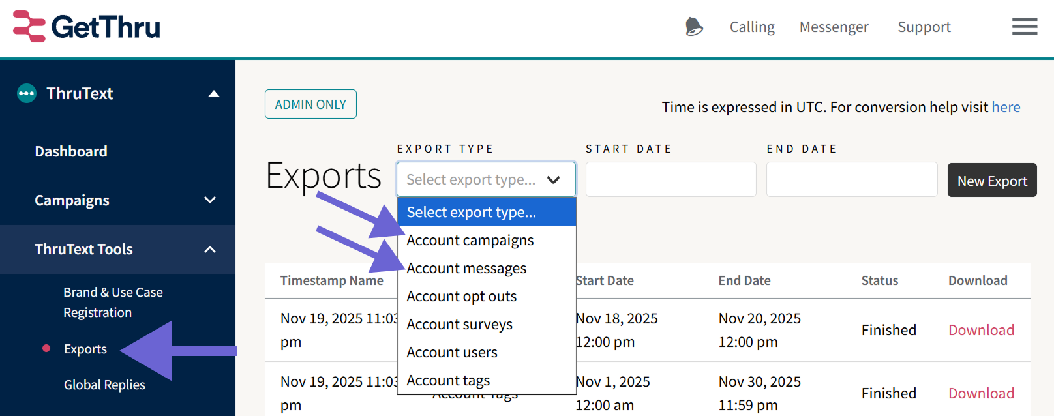Open the notifications bell icon
Image resolution: width=1054 pixels, height=416 pixels.
click(x=694, y=27)
